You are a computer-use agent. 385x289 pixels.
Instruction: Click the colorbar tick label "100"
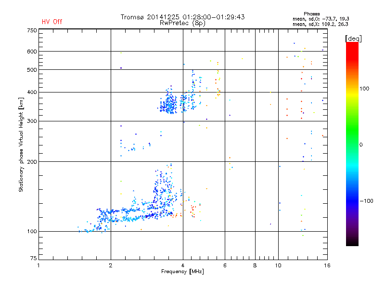click(x=364, y=89)
